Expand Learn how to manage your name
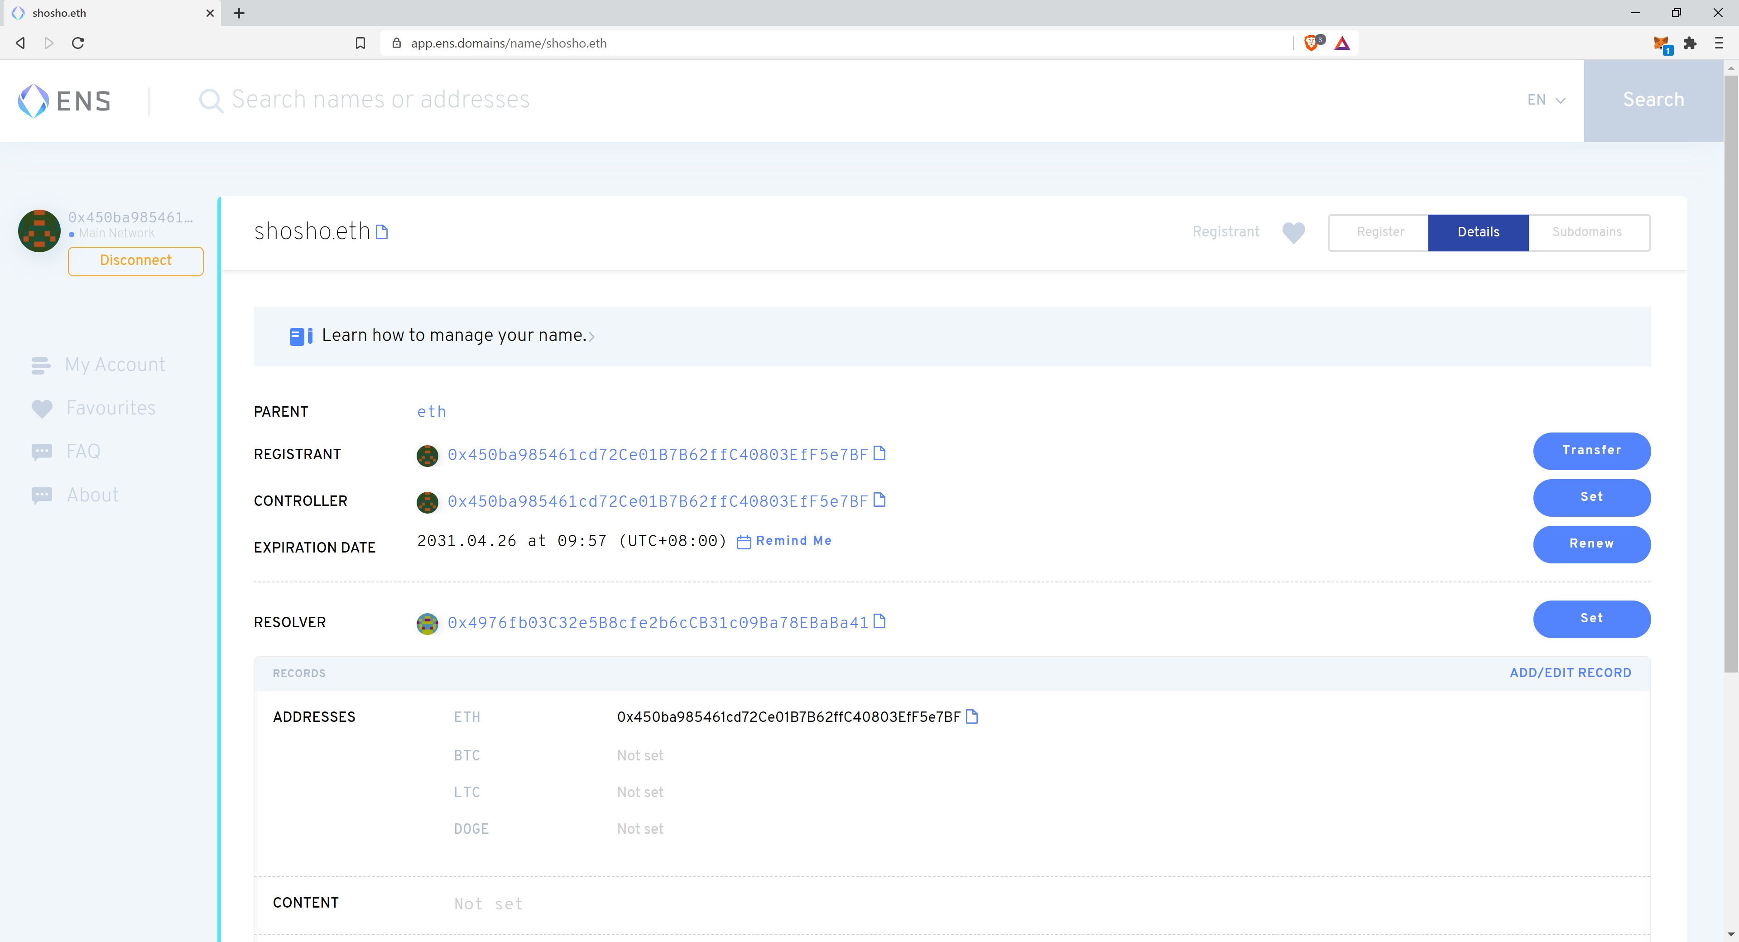This screenshot has width=1739, height=942. (458, 336)
